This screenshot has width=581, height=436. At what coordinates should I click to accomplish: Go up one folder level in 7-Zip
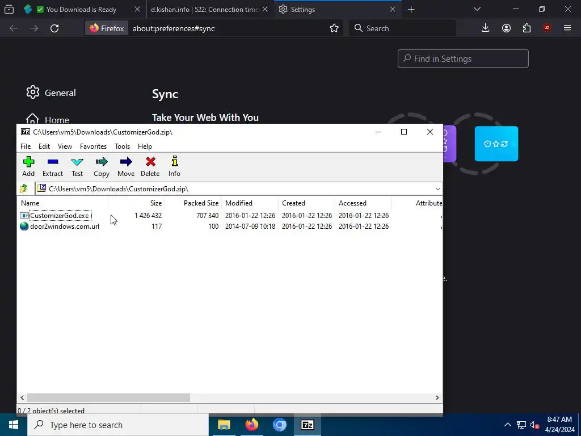pos(24,188)
